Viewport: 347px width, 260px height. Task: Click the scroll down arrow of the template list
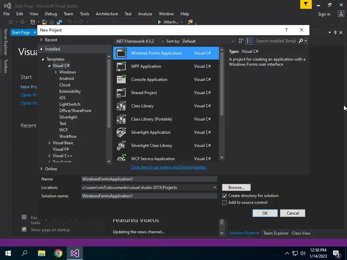pos(222,158)
